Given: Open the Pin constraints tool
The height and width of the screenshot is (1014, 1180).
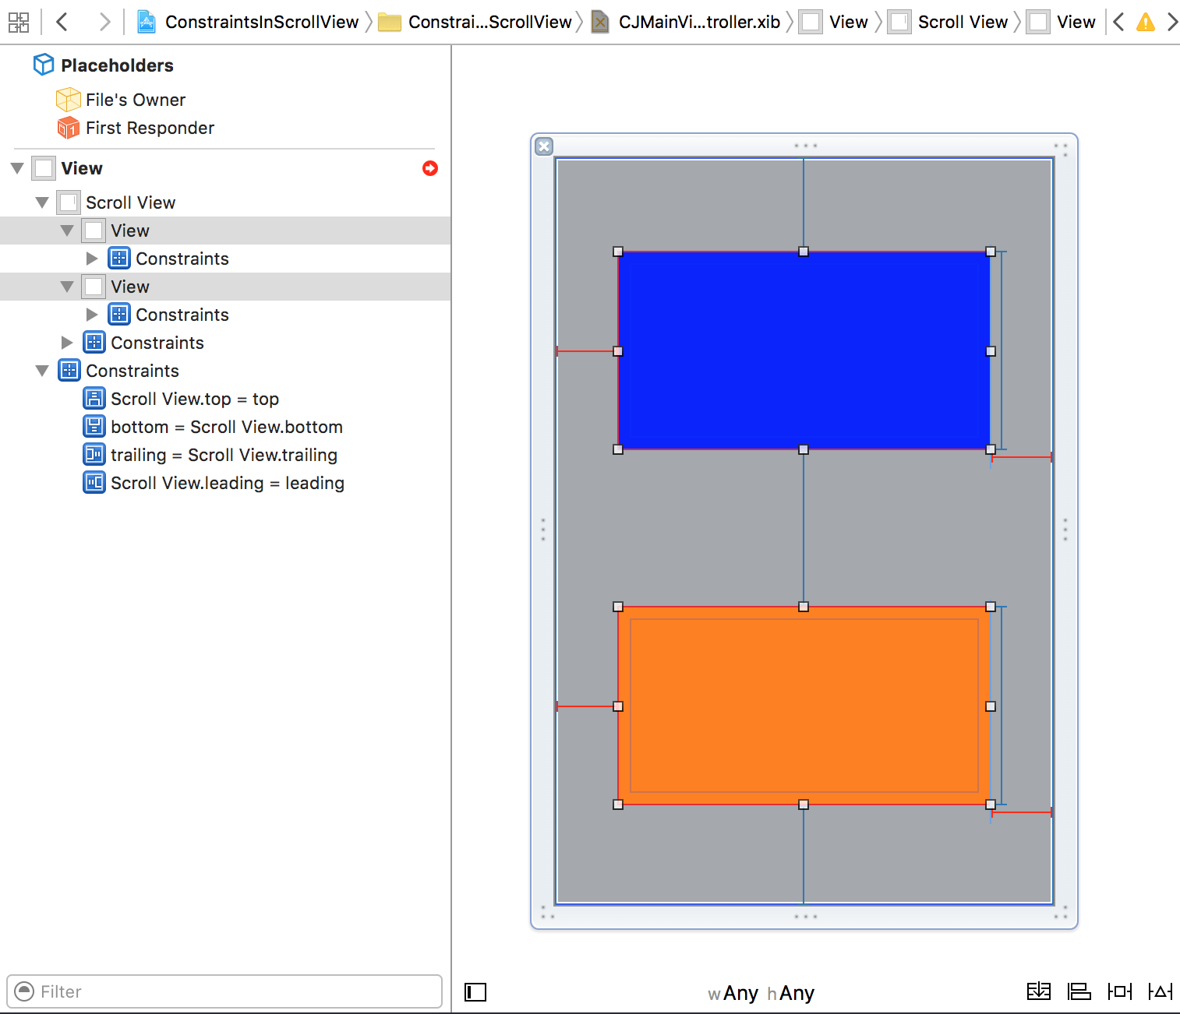Looking at the screenshot, I should click(x=1119, y=991).
